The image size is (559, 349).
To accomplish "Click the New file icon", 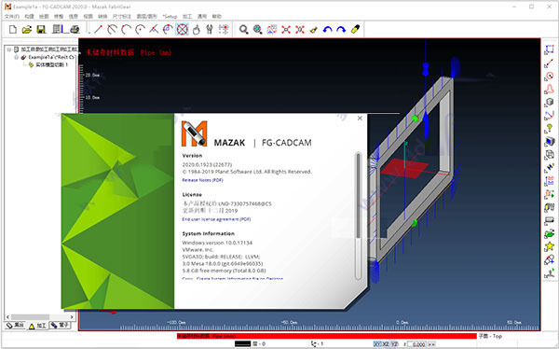I will pos(13,29).
